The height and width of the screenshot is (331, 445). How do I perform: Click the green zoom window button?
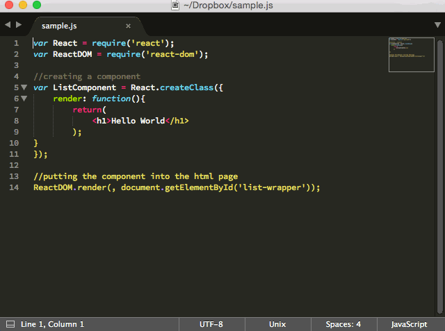(x=37, y=5)
